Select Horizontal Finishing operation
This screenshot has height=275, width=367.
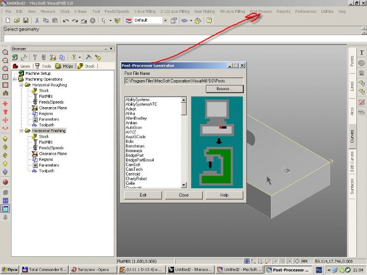49,130
